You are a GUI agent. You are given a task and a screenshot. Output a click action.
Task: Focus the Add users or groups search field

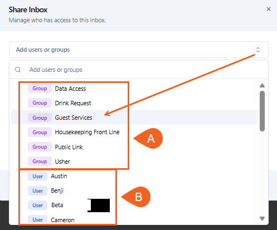139,70
